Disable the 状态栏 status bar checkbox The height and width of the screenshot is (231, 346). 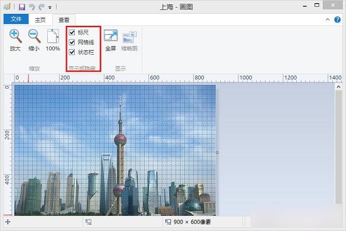[72, 52]
